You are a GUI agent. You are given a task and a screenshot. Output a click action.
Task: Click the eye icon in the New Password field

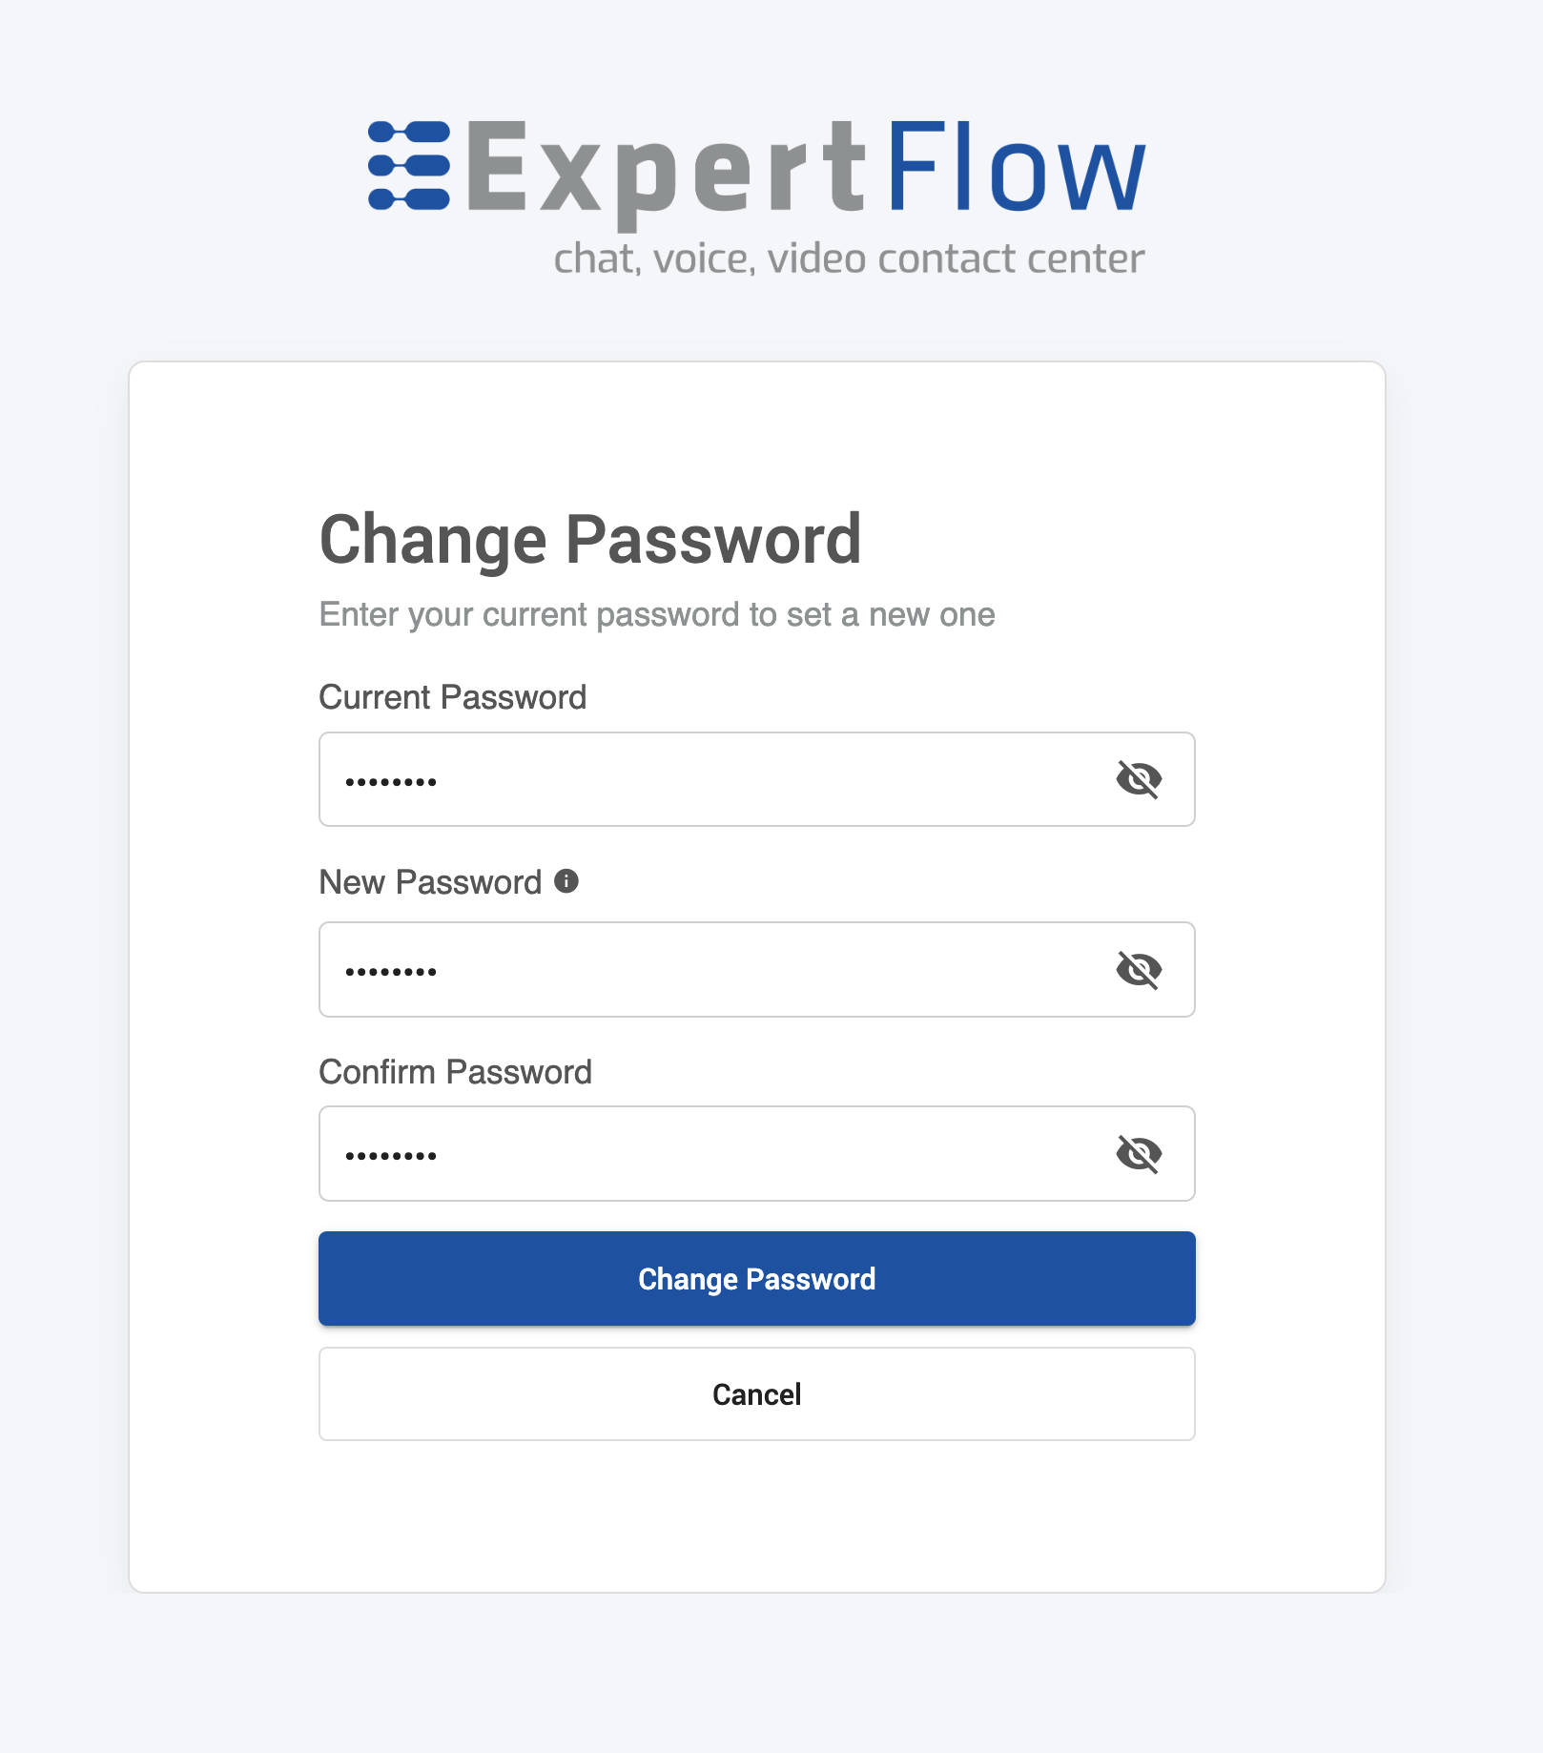(1138, 968)
